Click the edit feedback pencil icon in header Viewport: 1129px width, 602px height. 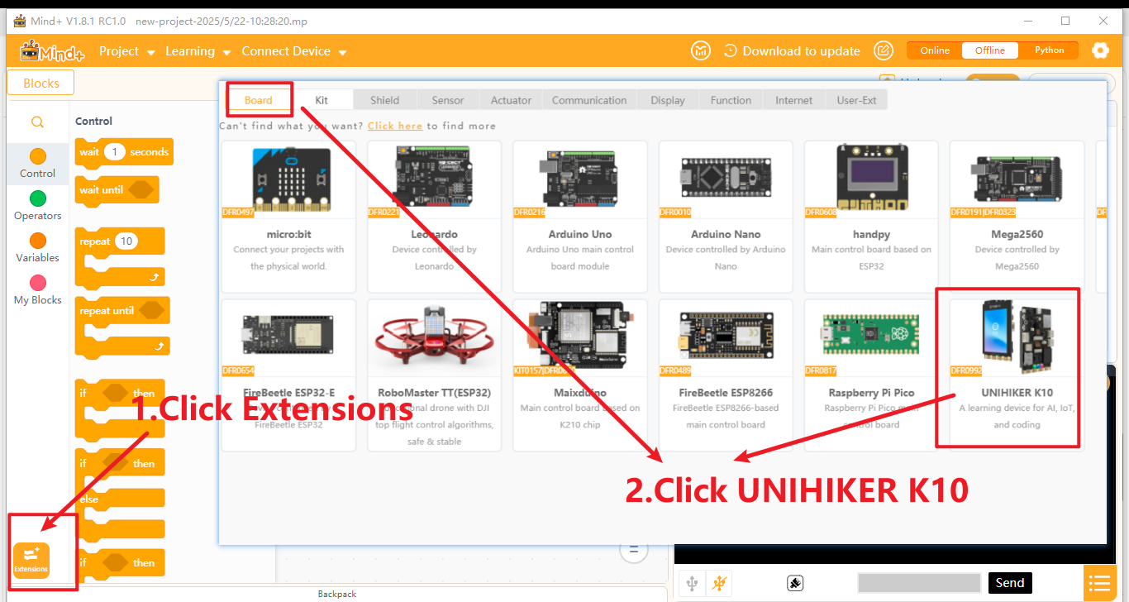click(884, 50)
